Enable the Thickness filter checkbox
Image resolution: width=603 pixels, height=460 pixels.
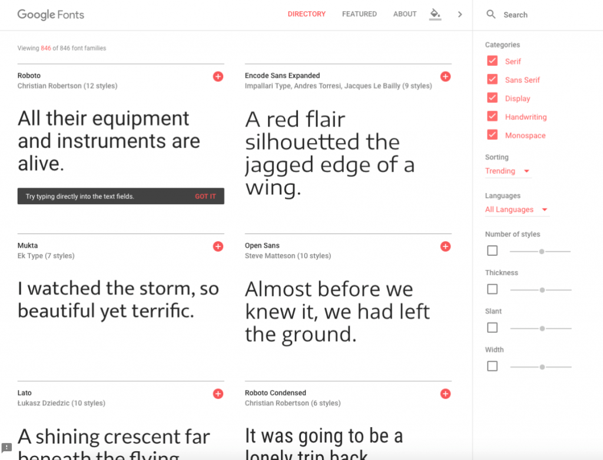click(x=492, y=289)
